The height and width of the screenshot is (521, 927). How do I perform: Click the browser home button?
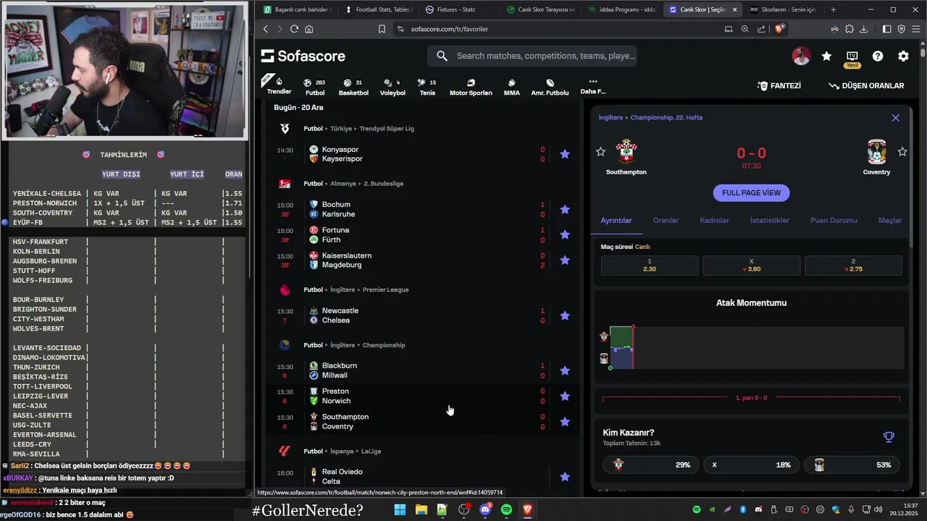(x=309, y=29)
